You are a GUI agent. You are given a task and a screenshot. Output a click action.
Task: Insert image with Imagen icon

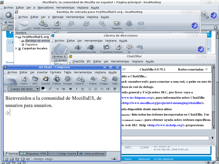[104, 80]
